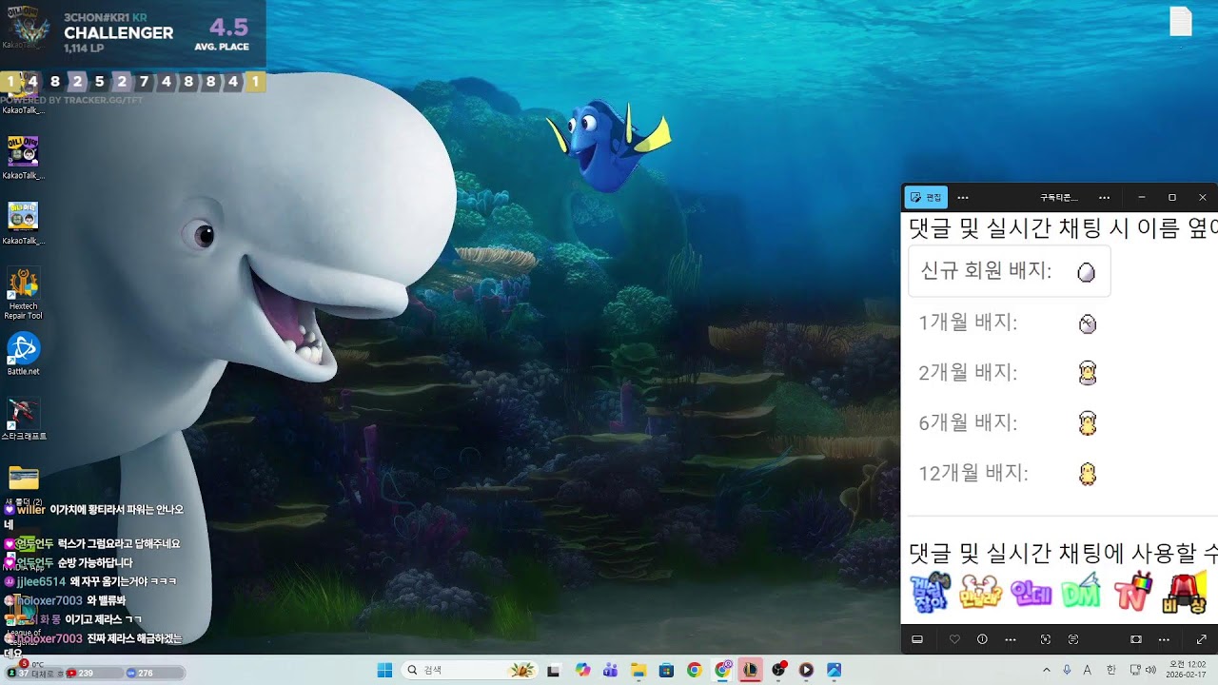Screen dimensions: 1218x685
Task: Click the 2개월 배지 hatching chick badge
Action: (x=1087, y=373)
